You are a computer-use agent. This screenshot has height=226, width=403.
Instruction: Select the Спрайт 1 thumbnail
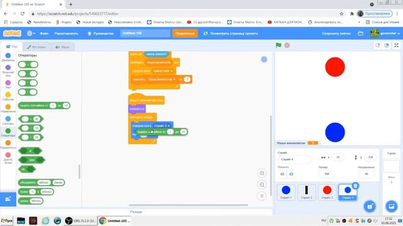[286, 192]
